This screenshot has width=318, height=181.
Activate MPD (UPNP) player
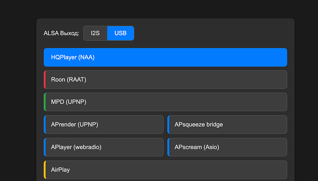pos(165,102)
